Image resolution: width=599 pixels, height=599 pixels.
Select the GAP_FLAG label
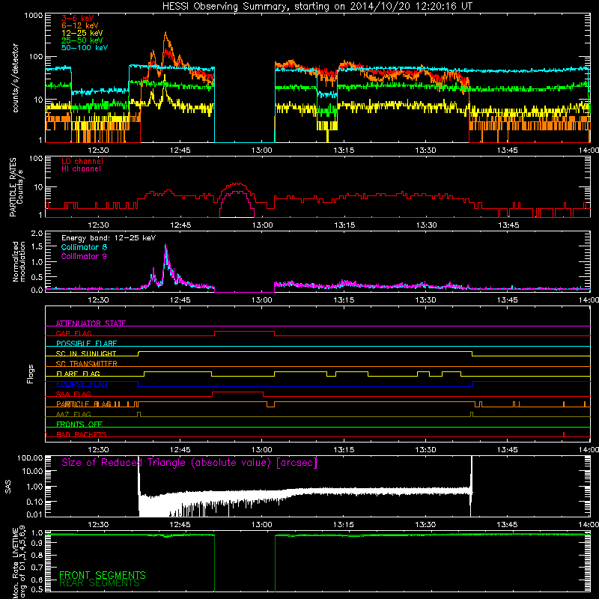click(73, 333)
